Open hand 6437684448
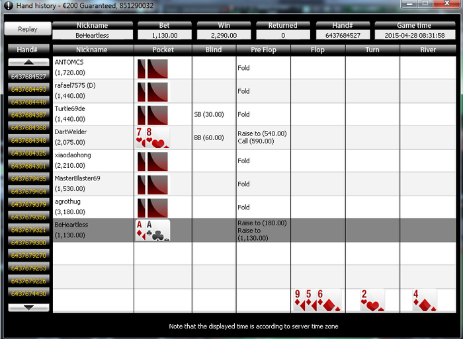Image resolution: width=463 pixels, height=339 pixels. tap(28, 102)
